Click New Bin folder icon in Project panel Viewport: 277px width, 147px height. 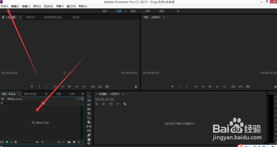tap(69, 142)
